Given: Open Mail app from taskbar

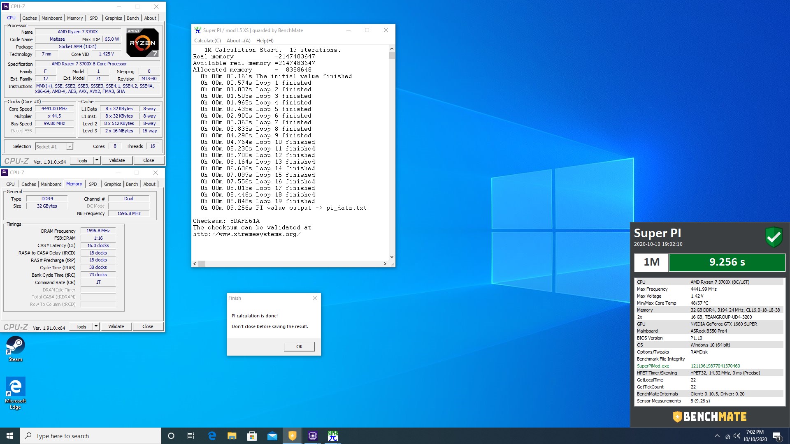Looking at the screenshot, I should pos(272,436).
